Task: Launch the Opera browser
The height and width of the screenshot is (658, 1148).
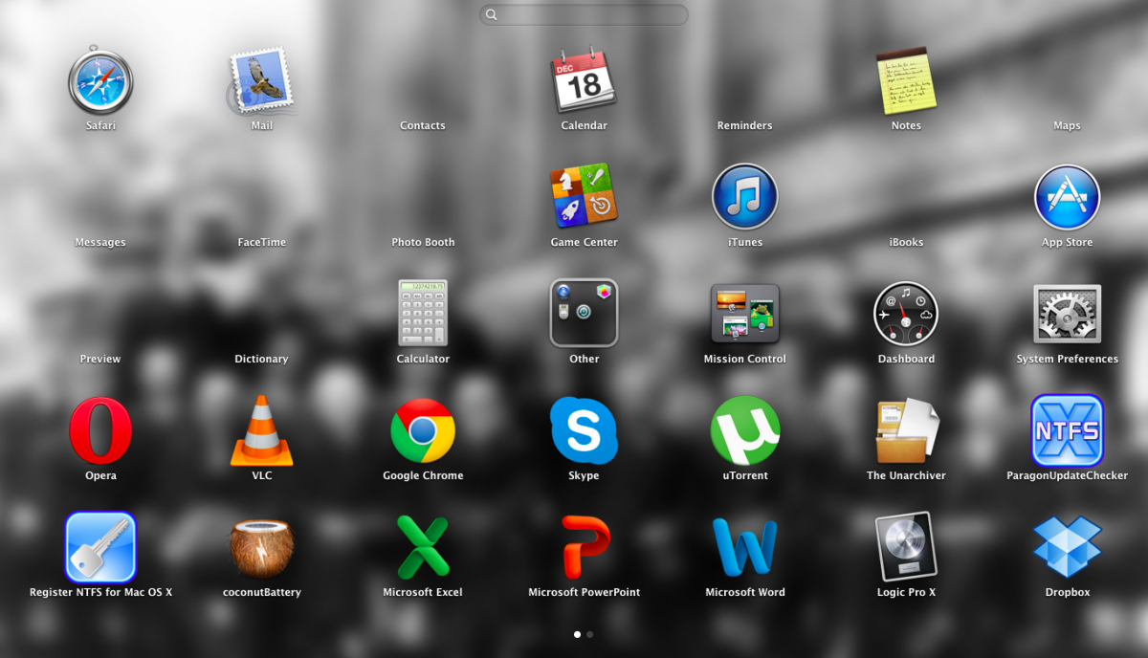Action: tap(100, 430)
